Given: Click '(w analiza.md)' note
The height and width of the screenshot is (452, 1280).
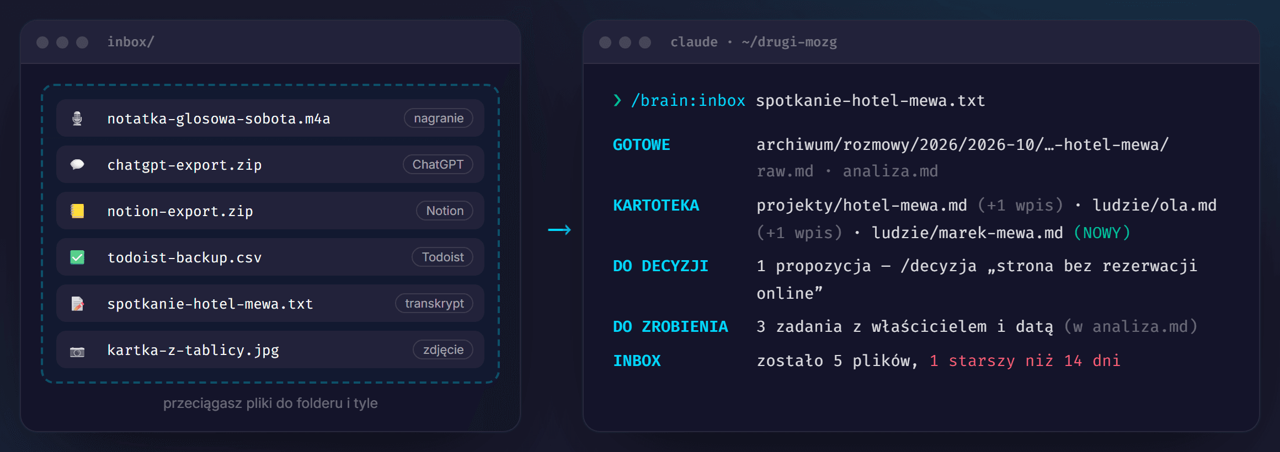Looking at the screenshot, I should point(1130,326).
